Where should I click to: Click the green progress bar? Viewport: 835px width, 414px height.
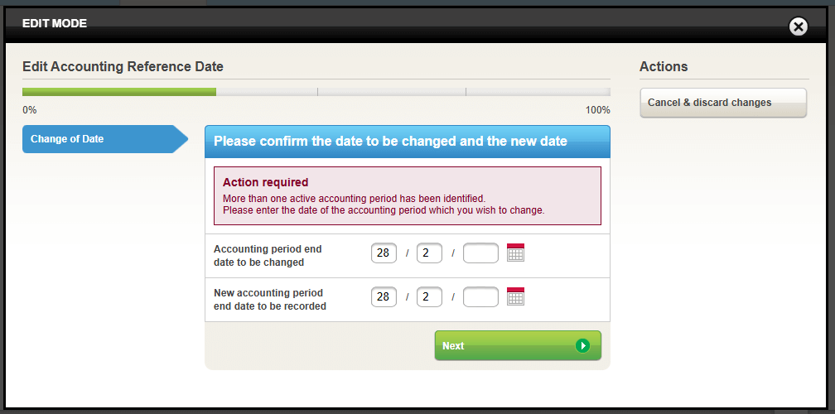[x=119, y=92]
